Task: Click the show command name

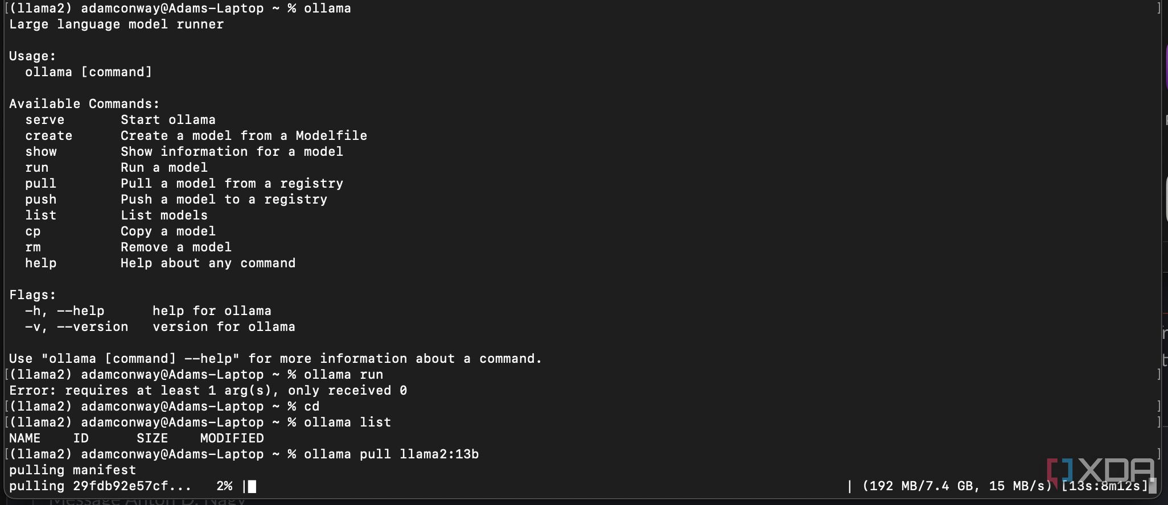Action: [40, 152]
